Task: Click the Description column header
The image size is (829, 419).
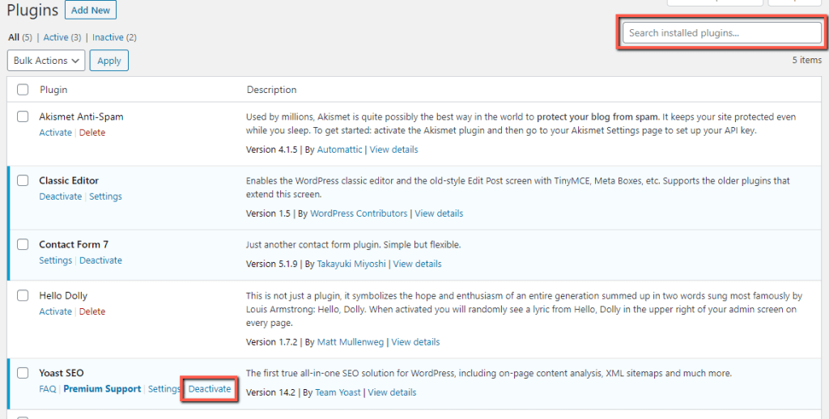Action: pos(272,90)
